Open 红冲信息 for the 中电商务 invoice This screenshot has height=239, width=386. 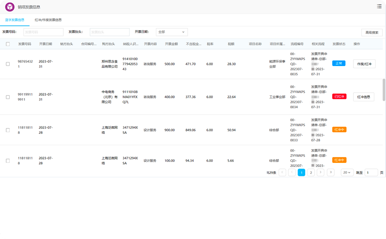363,97
